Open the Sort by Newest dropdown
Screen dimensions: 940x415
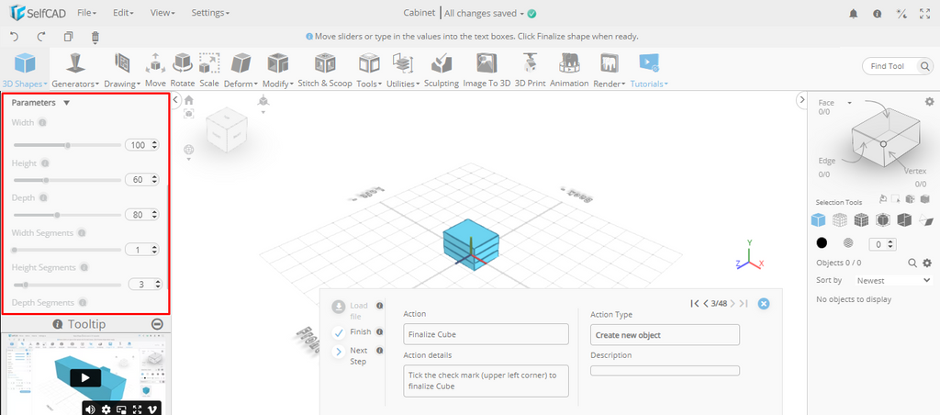(892, 280)
